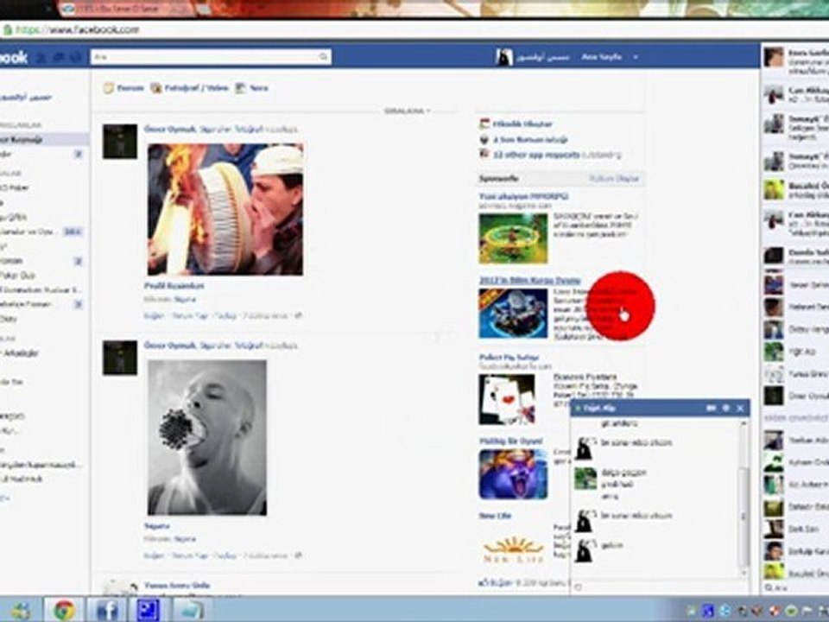
Task: Select the Fotoğraf / Video composer tab
Action: [x=189, y=88]
